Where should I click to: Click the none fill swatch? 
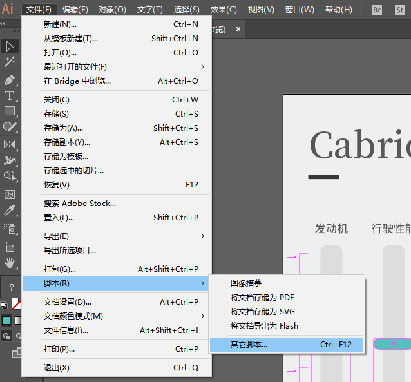[17, 304]
